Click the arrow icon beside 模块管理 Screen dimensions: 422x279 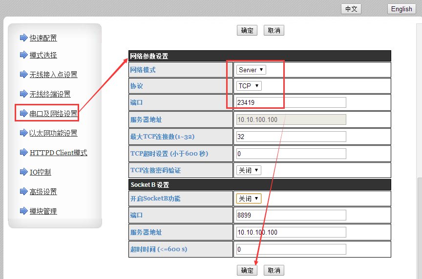[23, 211]
